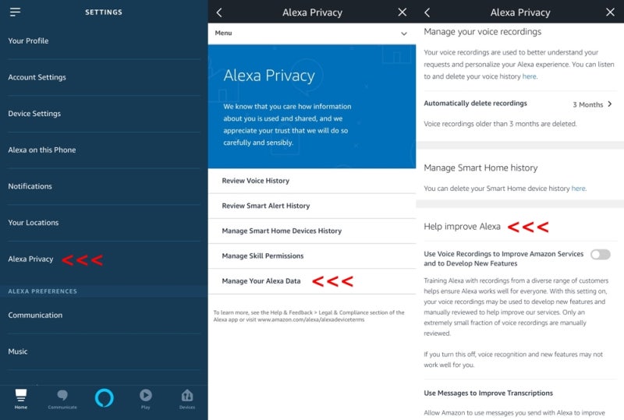
Task: Close the right Alexa Privacy screen
Action: coord(610,12)
